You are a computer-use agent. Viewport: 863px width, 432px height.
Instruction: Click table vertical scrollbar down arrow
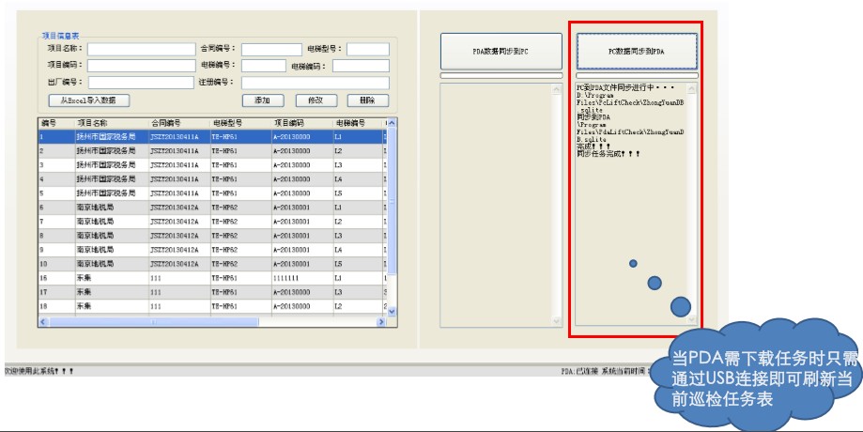click(x=392, y=311)
